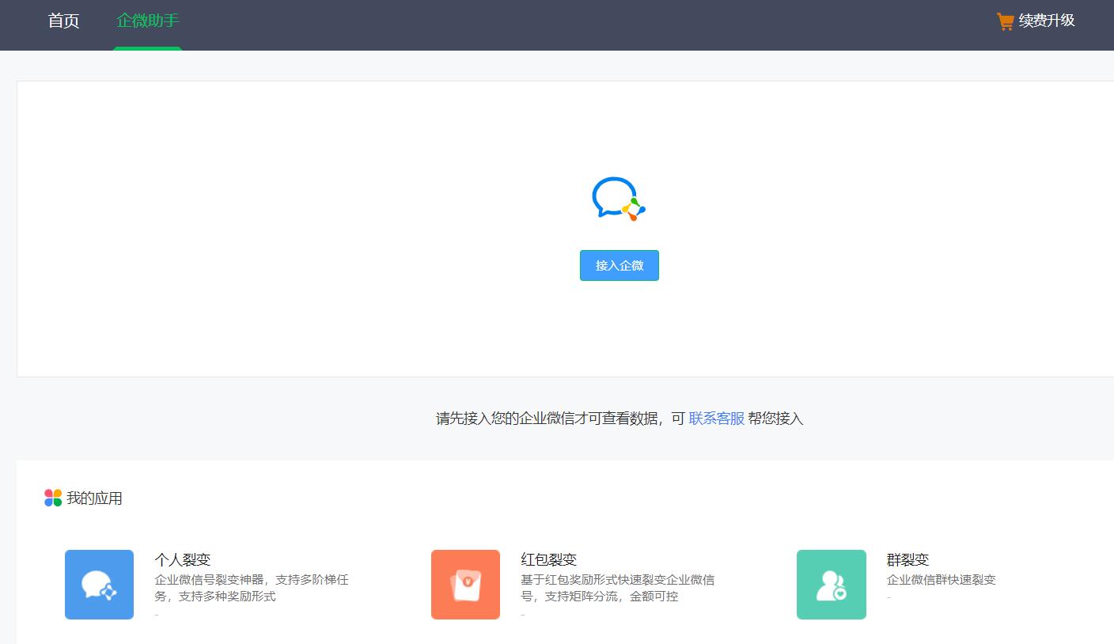Screen dimensions: 1114x644
Task: Open 续费升级 renewal upgrade link
Action: (x=1047, y=21)
